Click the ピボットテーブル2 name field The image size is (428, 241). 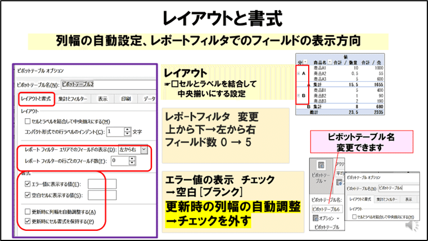108,84
